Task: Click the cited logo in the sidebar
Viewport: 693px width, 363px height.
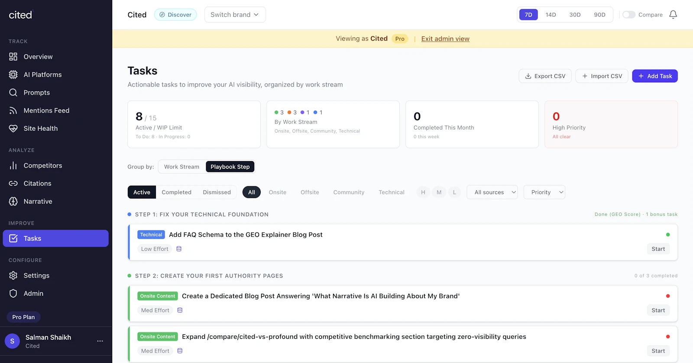Action: (x=21, y=15)
